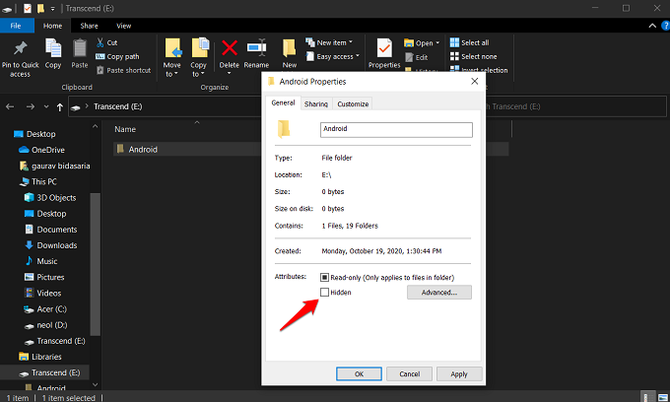This screenshot has height=402, width=670.
Task: Select Acer (C:) drive
Action: [45, 308]
